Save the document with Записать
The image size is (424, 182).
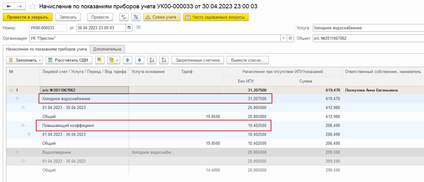(68, 17)
